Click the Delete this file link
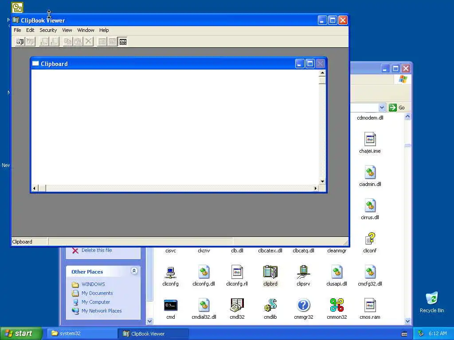The width and height of the screenshot is (454, 340). [96, 250]
